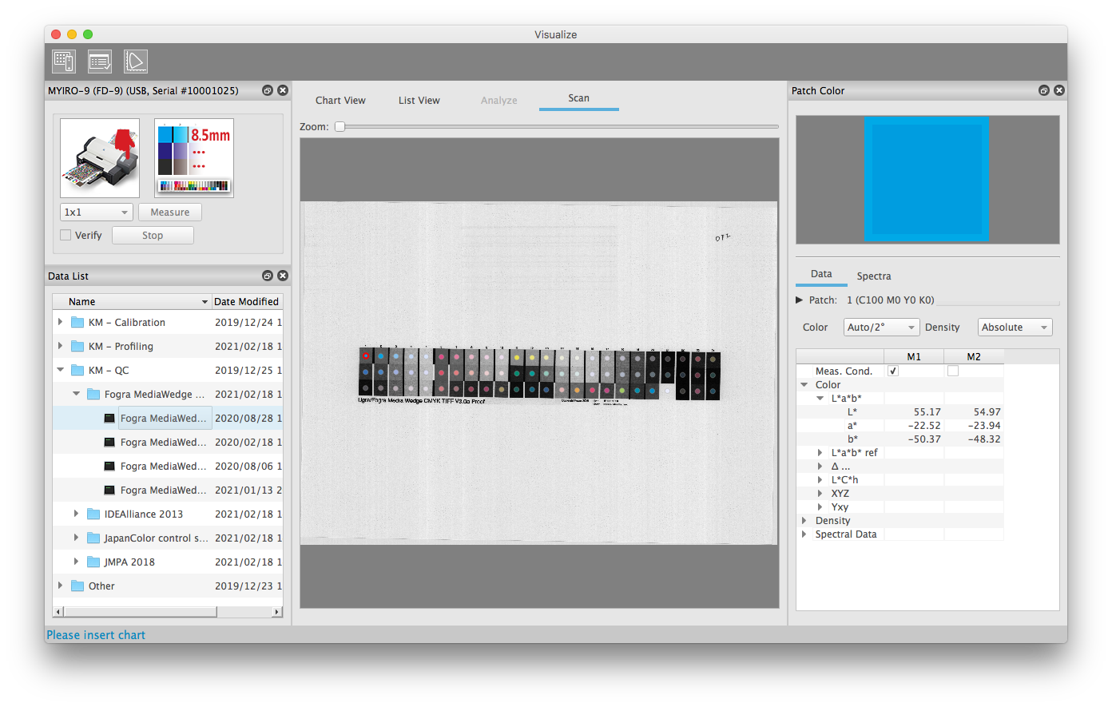Check the M2 Meas. Cond. checkbox
This screenshot has width=1112, height=707.
click(953, 371)
